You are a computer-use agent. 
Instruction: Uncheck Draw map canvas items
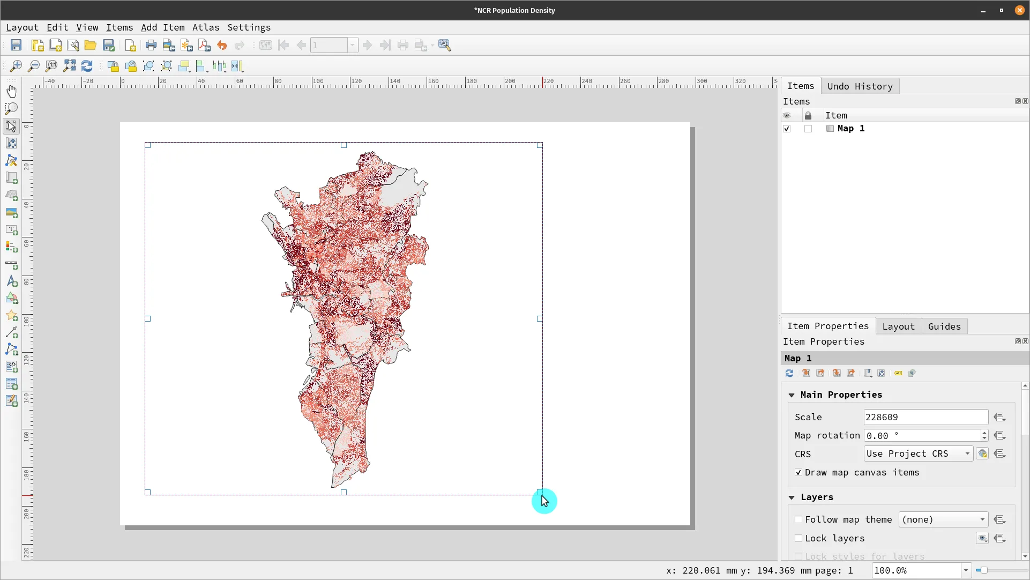[797, 472]
